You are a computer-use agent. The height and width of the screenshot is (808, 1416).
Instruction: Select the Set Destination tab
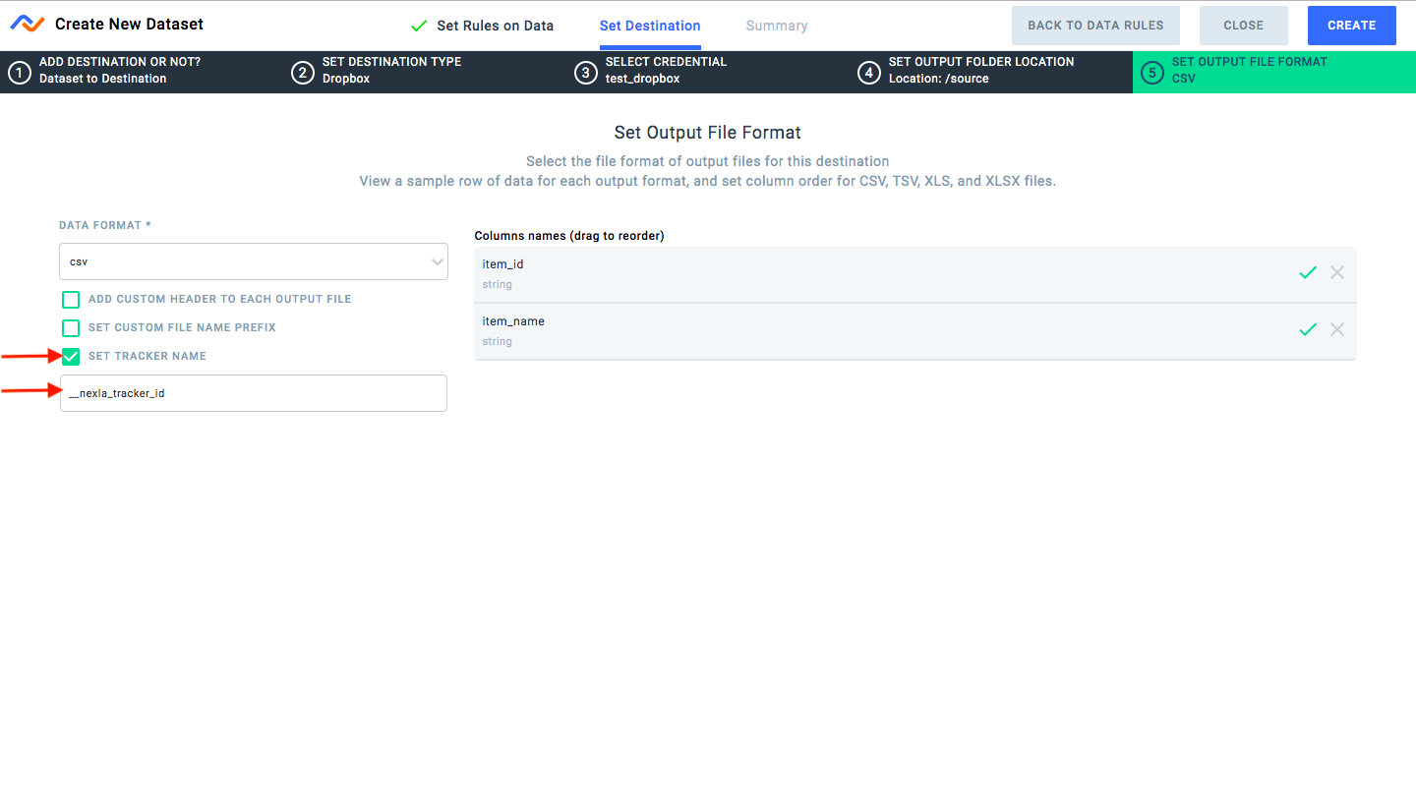coord(650,26)
